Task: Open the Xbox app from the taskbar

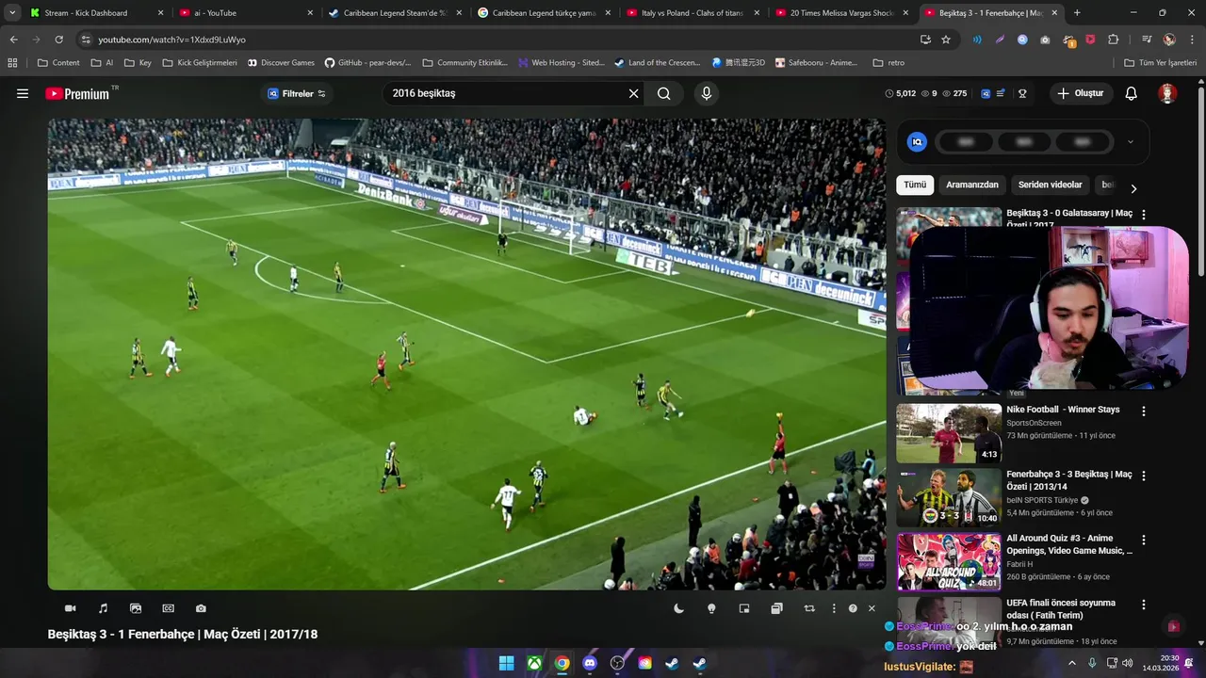Action: click(534, 663)
